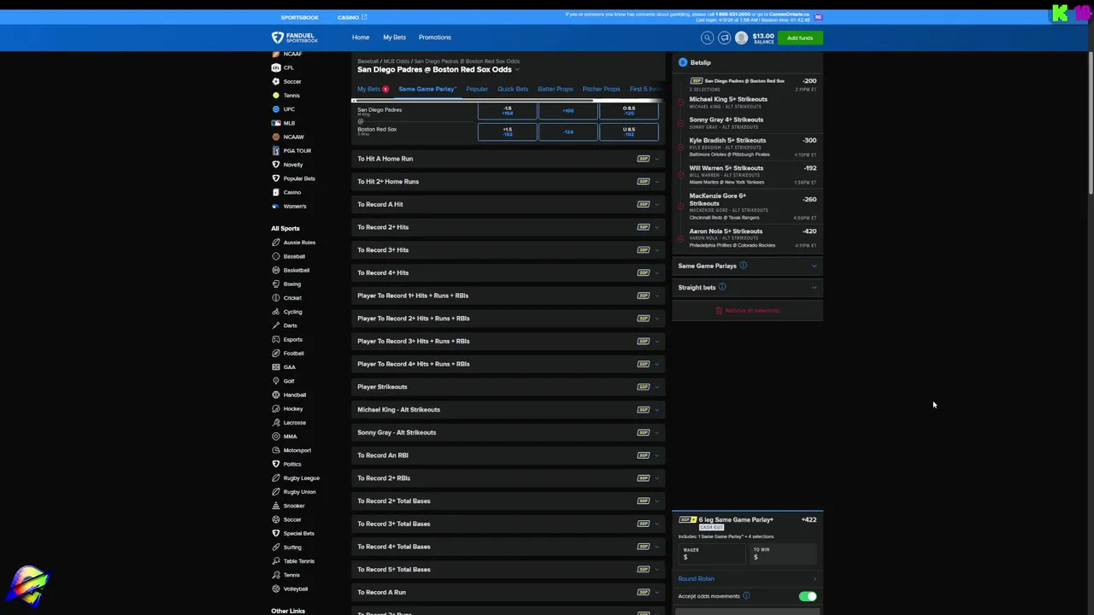The height and width of the screenshot is (615, 1094).
Task: Open game title dropdown chevron
Action: [516, 70]
